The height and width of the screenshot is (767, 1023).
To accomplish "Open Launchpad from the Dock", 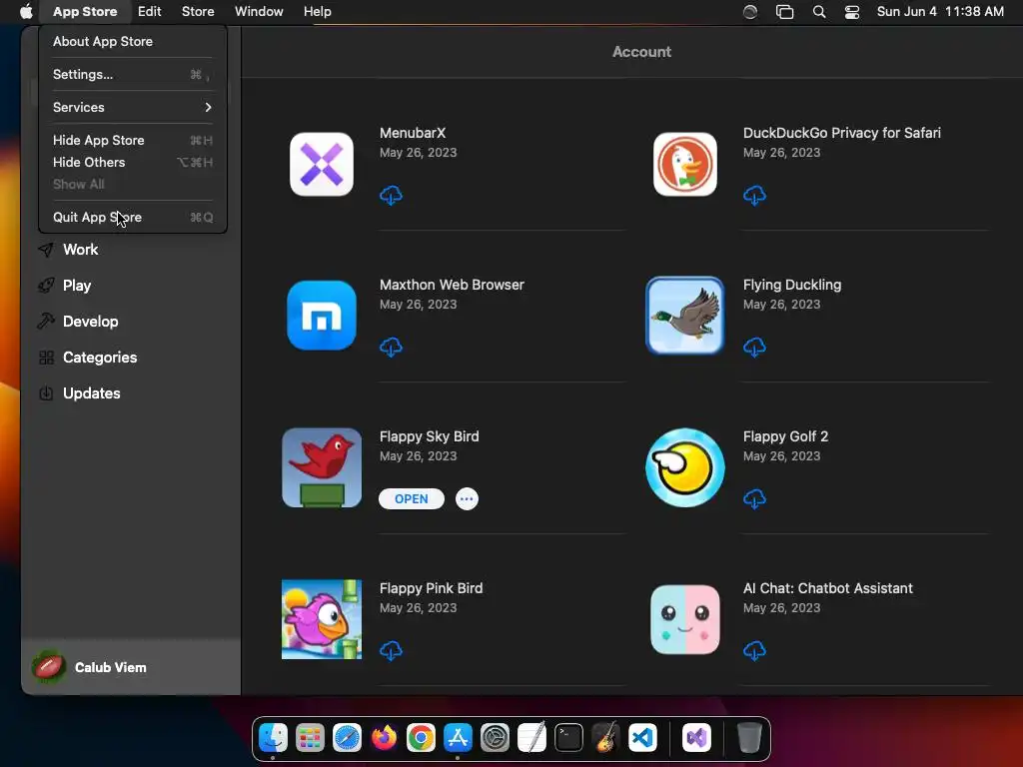I will tap(310, 738).
